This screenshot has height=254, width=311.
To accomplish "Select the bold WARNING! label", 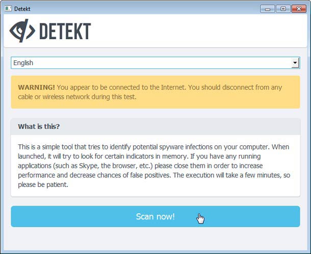I will [x=36, y=87].
